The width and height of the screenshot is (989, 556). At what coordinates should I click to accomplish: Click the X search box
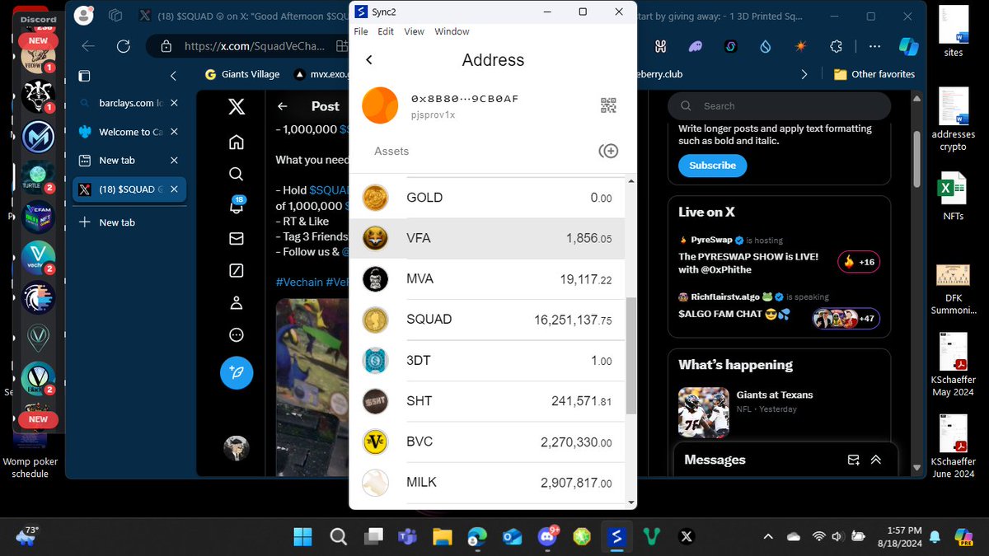click(x=779, y=106)
